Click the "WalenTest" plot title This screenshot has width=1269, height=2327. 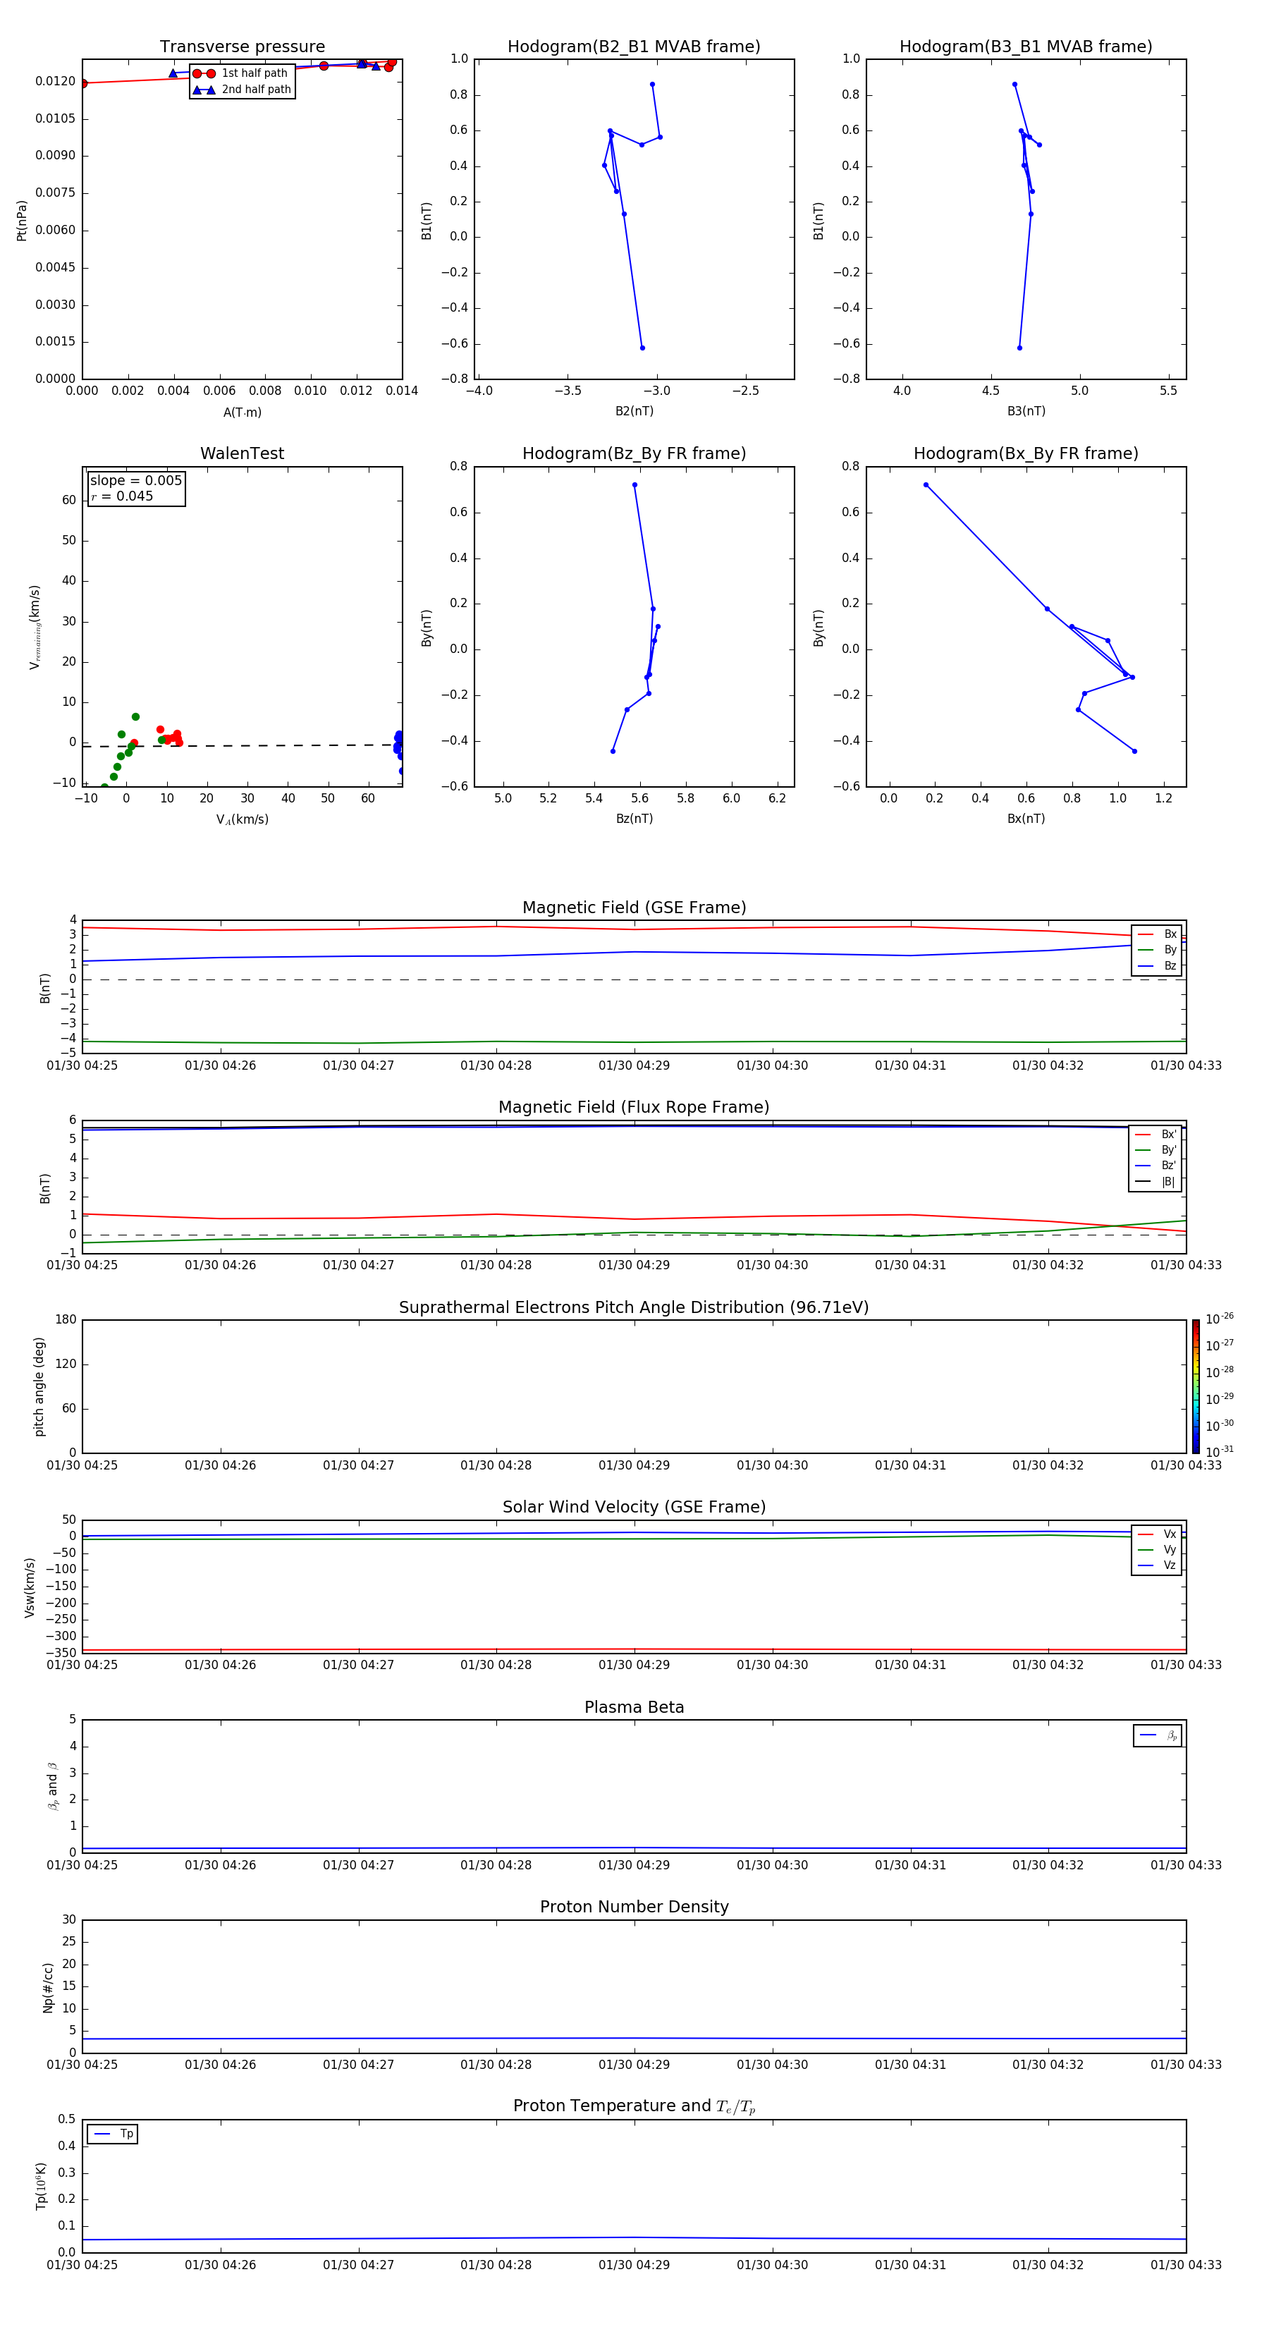[x=242, y=453]
